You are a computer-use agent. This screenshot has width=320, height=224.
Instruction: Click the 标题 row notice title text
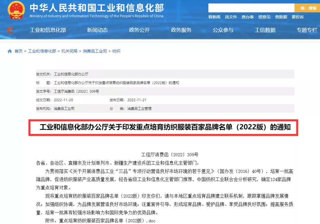tap(116, 83)
